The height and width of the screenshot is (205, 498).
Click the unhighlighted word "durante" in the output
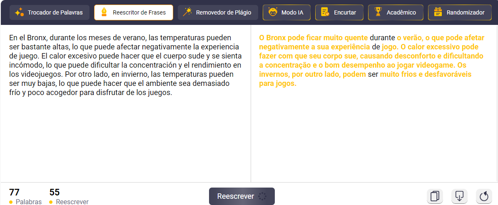point(382,38)
